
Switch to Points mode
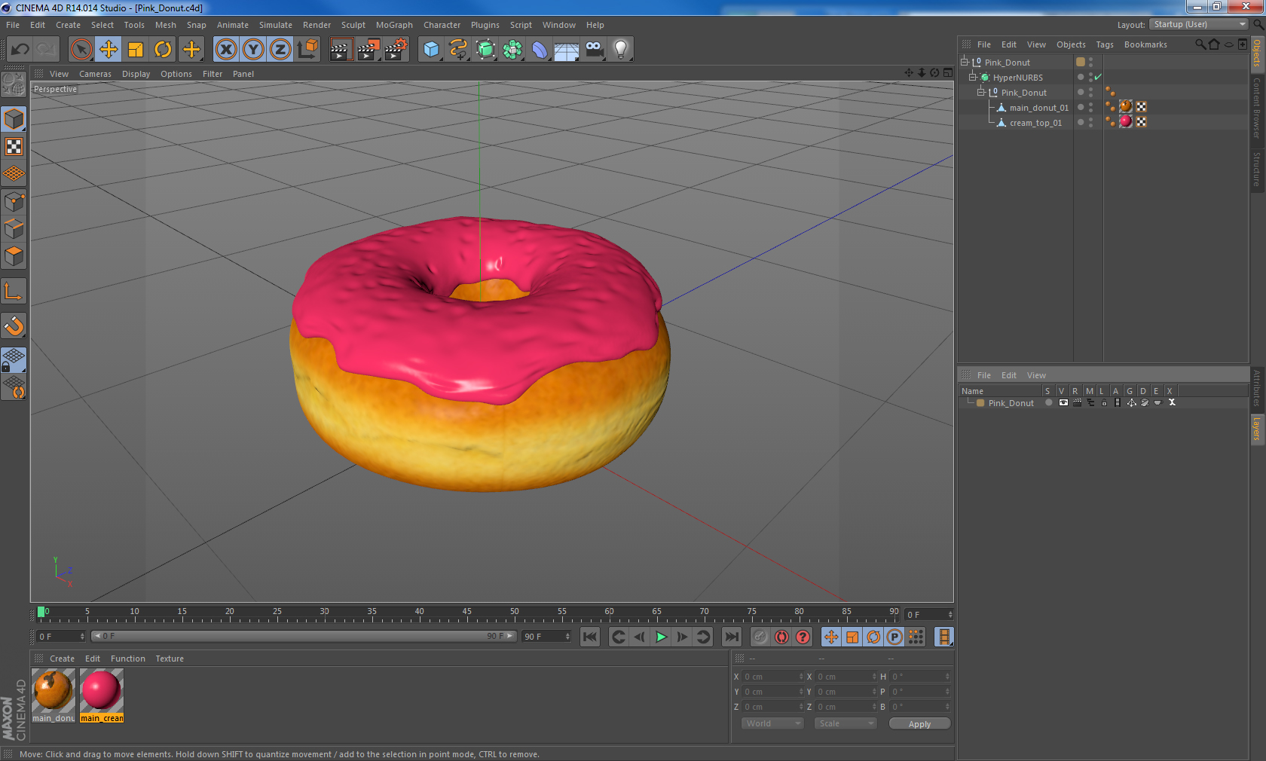click(14, 202)
